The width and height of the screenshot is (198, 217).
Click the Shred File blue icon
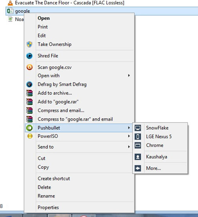click(x=29, y=56)
